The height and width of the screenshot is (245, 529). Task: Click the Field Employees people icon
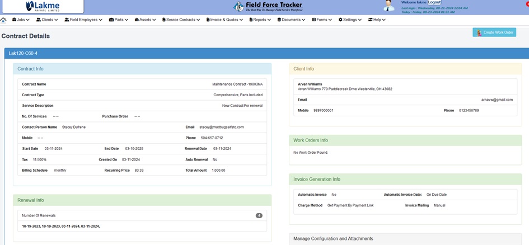pos(67,20)
